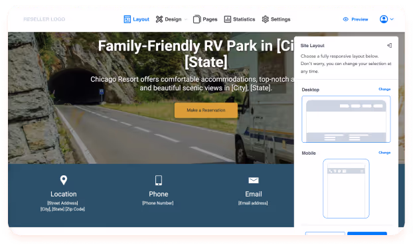Click the Layout icon in top navigation
413x247 pixels.
[127, 19]
